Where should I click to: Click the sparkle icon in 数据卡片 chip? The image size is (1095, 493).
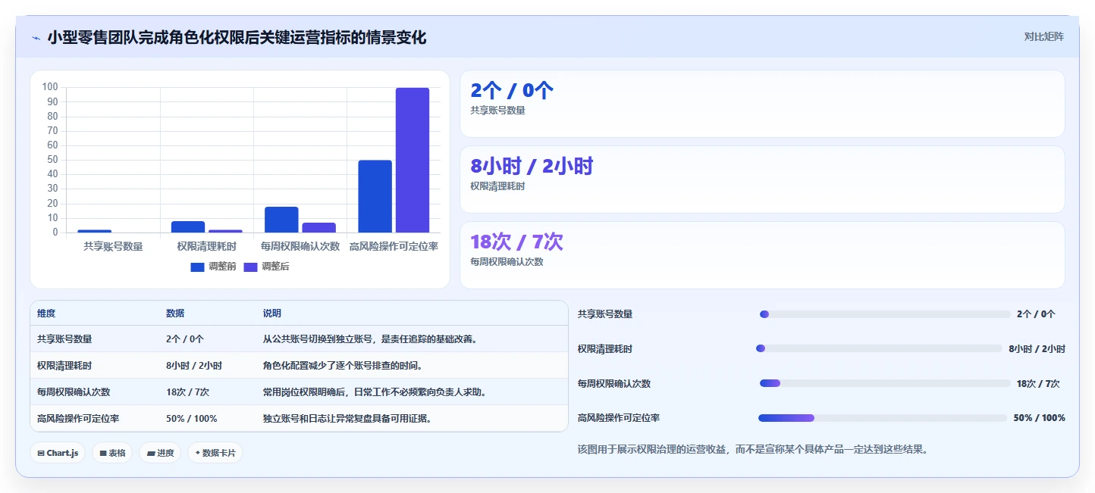(198, 453)
